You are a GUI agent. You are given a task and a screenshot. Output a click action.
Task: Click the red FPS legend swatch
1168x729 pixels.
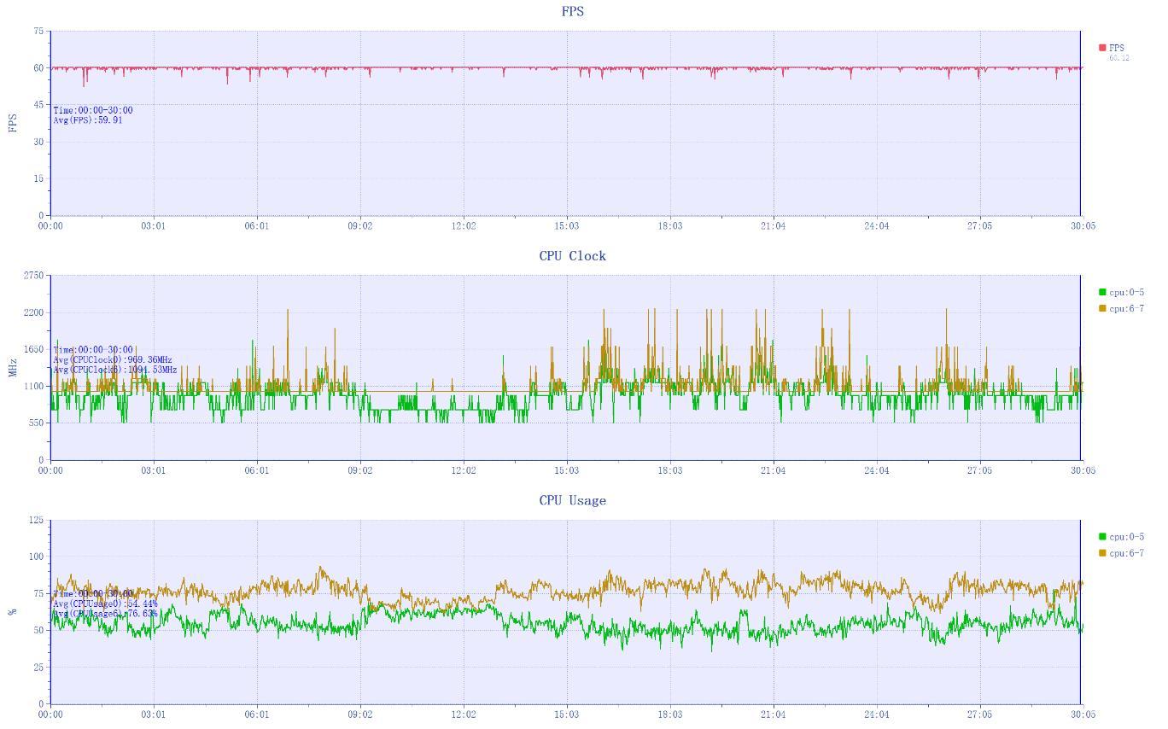[1102, 48]
